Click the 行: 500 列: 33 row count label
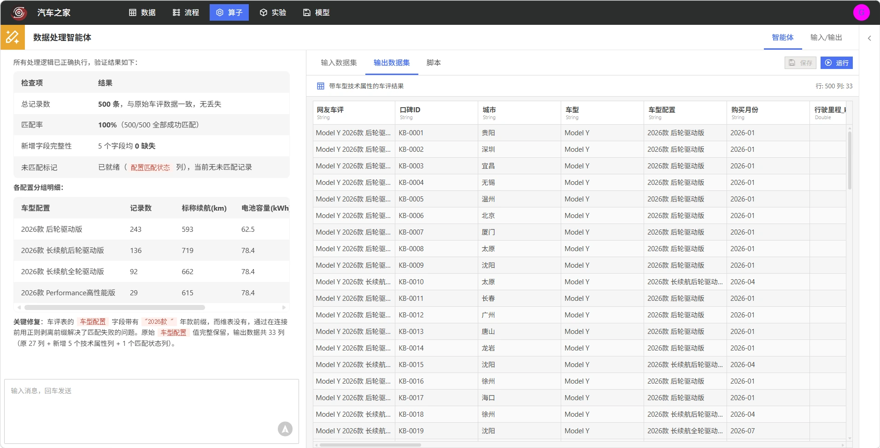This screenshot has height=448, width=880. point(834,86)
